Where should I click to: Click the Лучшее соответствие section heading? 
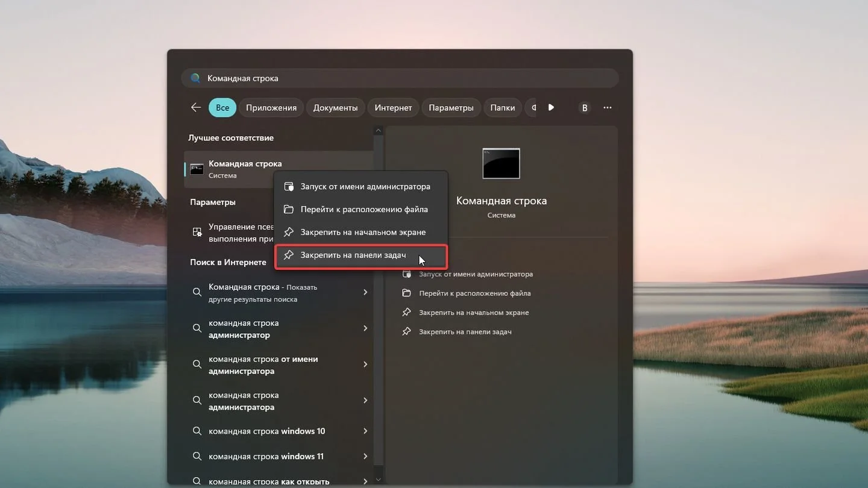point(231,138)
